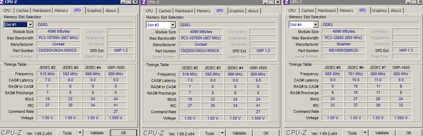The width and height of the screenshot is (423, 136).
Task: Expand Tools dropdown arrow in Slot #1 window
Action: 80,133
